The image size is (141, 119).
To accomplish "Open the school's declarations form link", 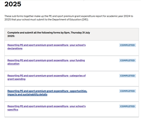I will tap(47, 47).
